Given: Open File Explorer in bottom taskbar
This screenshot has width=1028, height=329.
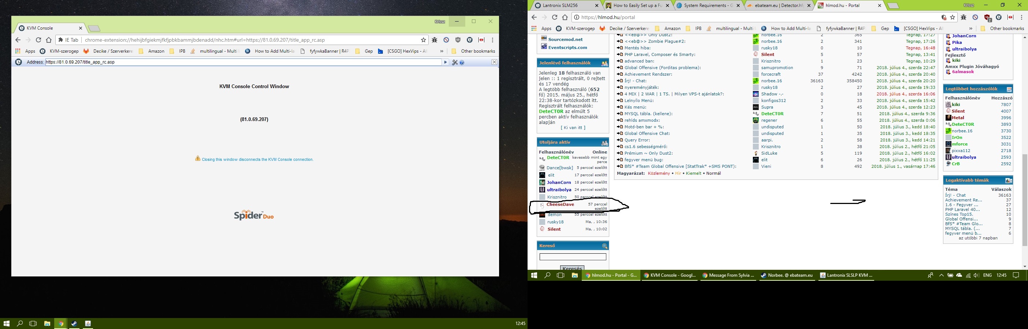Looking at the screenshot, I should (x=47, y=324).
